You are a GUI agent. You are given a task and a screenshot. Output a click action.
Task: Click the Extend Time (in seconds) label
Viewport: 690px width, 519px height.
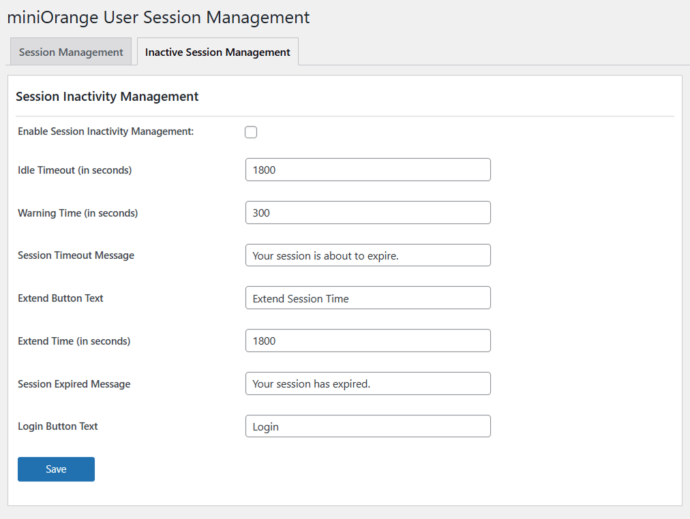[74, 341]
